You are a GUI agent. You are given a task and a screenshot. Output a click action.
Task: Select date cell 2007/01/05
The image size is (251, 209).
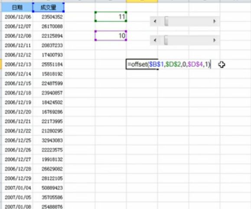pyautogui.click(x=17, y=197)
